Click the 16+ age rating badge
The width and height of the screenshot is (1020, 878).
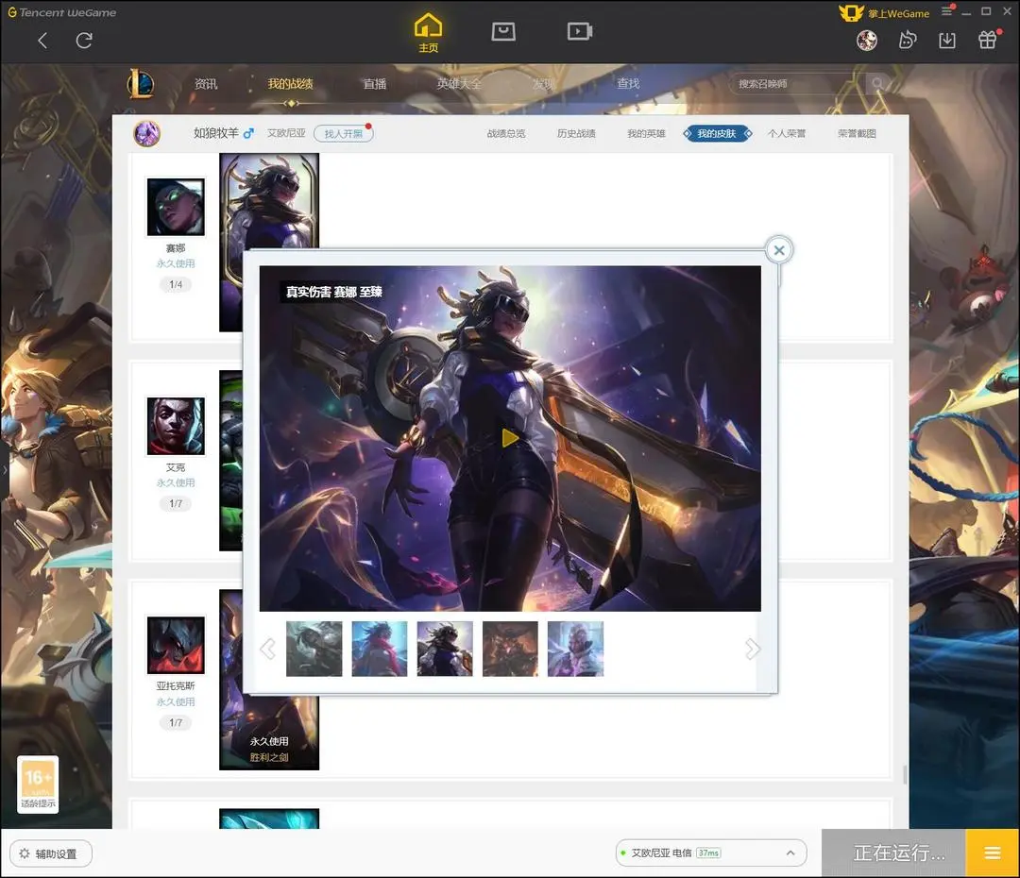[x=38, y=784]
